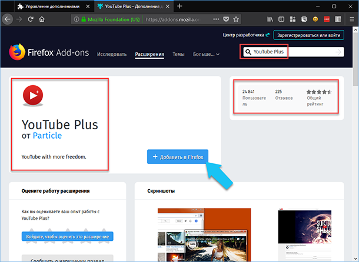Click the YouTube Plus red play icon
359x262 pixels.
pyautogui.click(x=33, y=96)
